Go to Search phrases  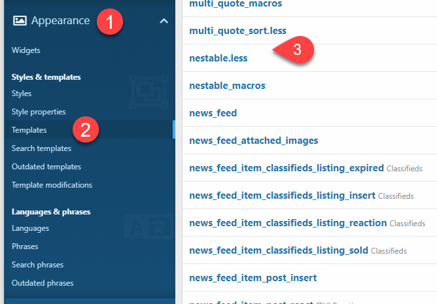(38, 265)
